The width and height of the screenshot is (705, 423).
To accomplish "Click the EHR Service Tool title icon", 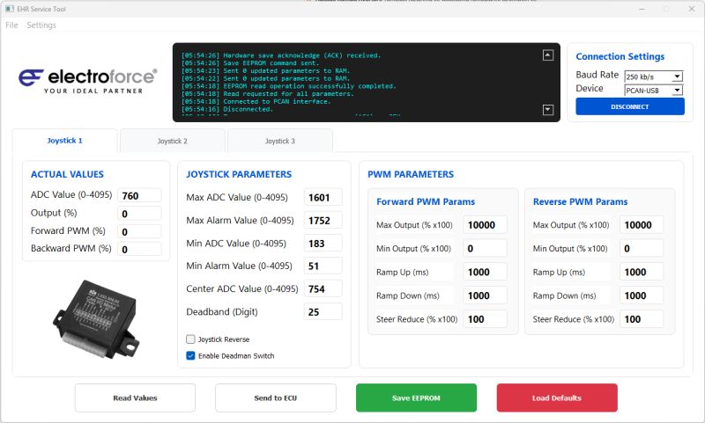I will (10, 9).
